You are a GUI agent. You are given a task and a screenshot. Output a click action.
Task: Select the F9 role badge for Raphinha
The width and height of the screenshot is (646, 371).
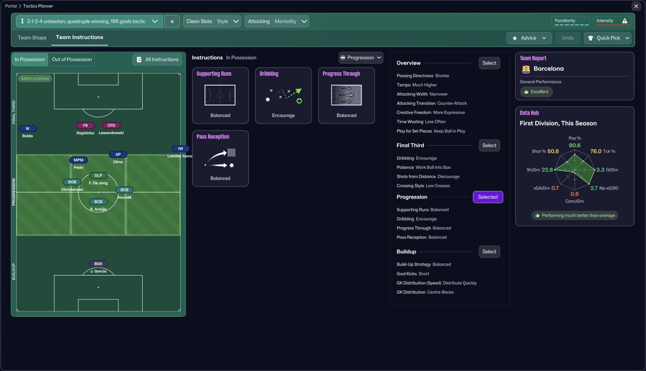pyautogui.click(x=85, y=126)
